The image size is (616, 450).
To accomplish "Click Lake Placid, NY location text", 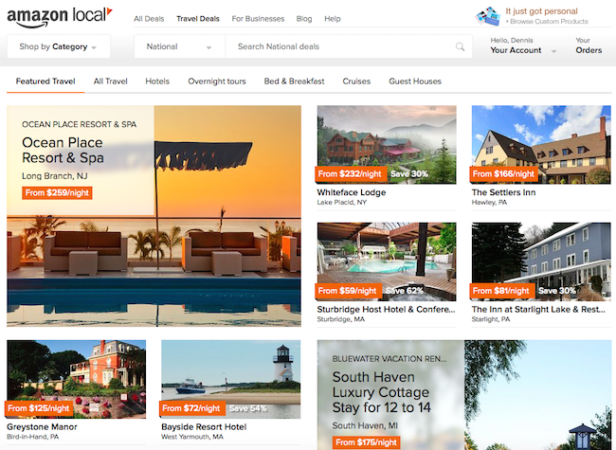I will click(x=342, y=202).
